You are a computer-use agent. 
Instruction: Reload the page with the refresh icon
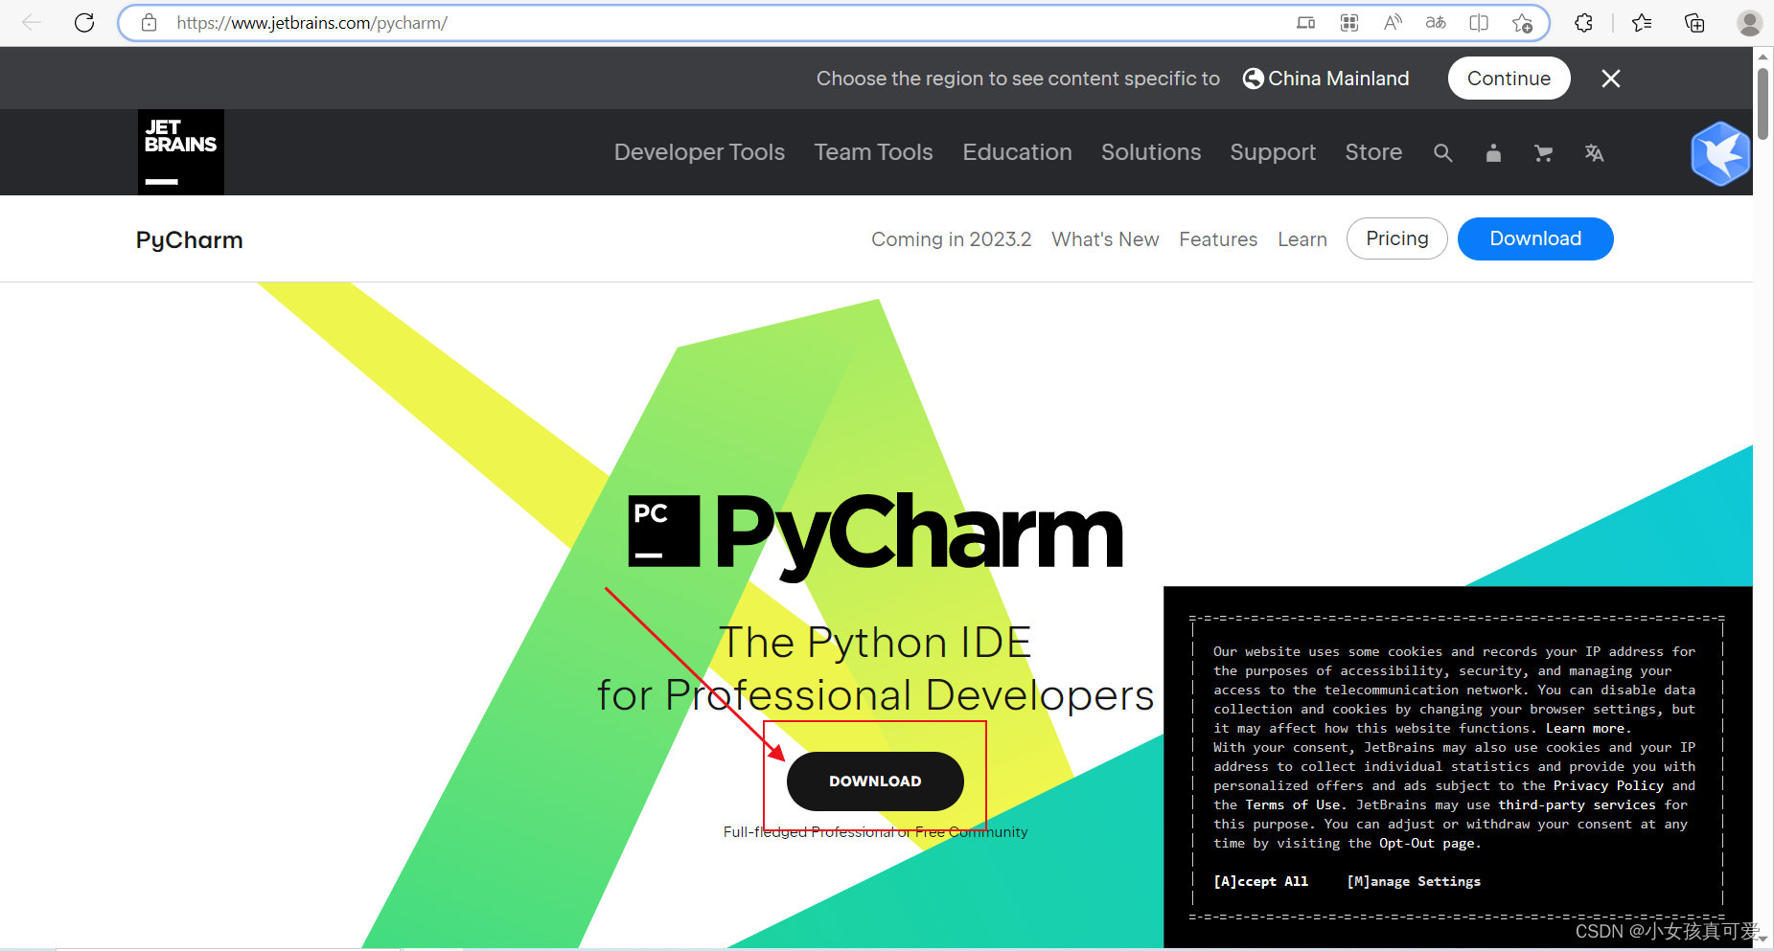pyautogui.click(x=84, y=22)
